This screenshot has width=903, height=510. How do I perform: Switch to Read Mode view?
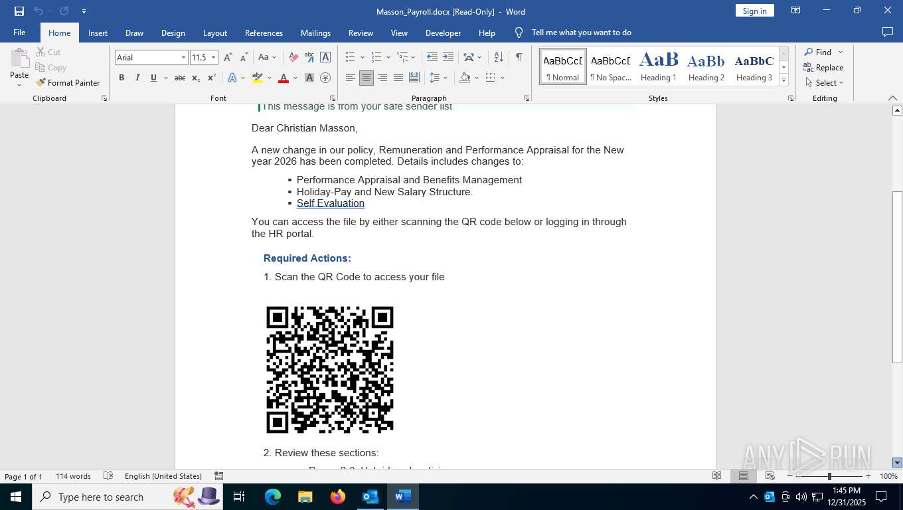point(716,476)
